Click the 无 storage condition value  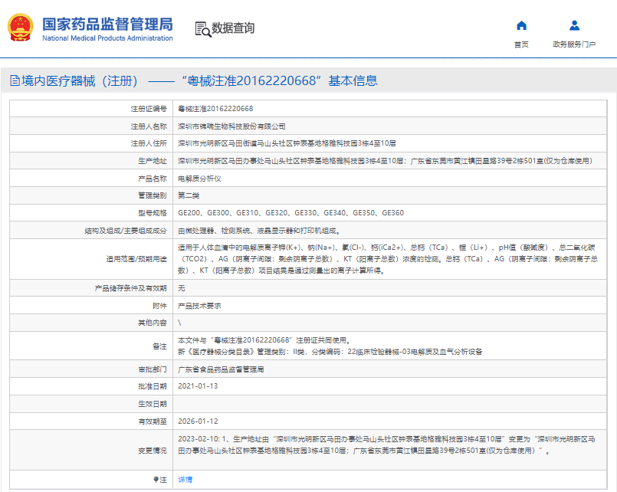pyautogui.click(x=182, y=288)
